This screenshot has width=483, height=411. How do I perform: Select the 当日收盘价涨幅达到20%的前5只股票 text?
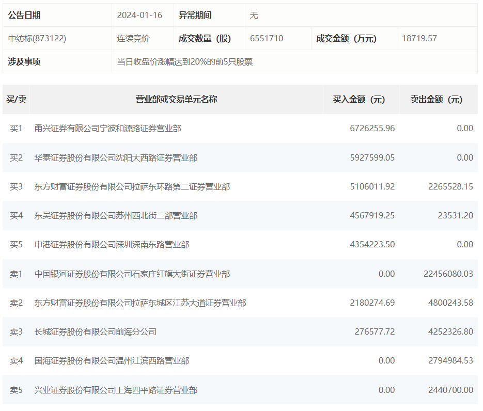coord(184,61)
